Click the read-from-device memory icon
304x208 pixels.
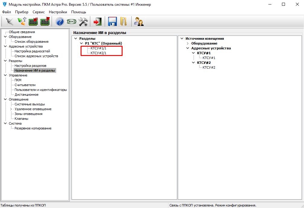[x=33, y=22]
